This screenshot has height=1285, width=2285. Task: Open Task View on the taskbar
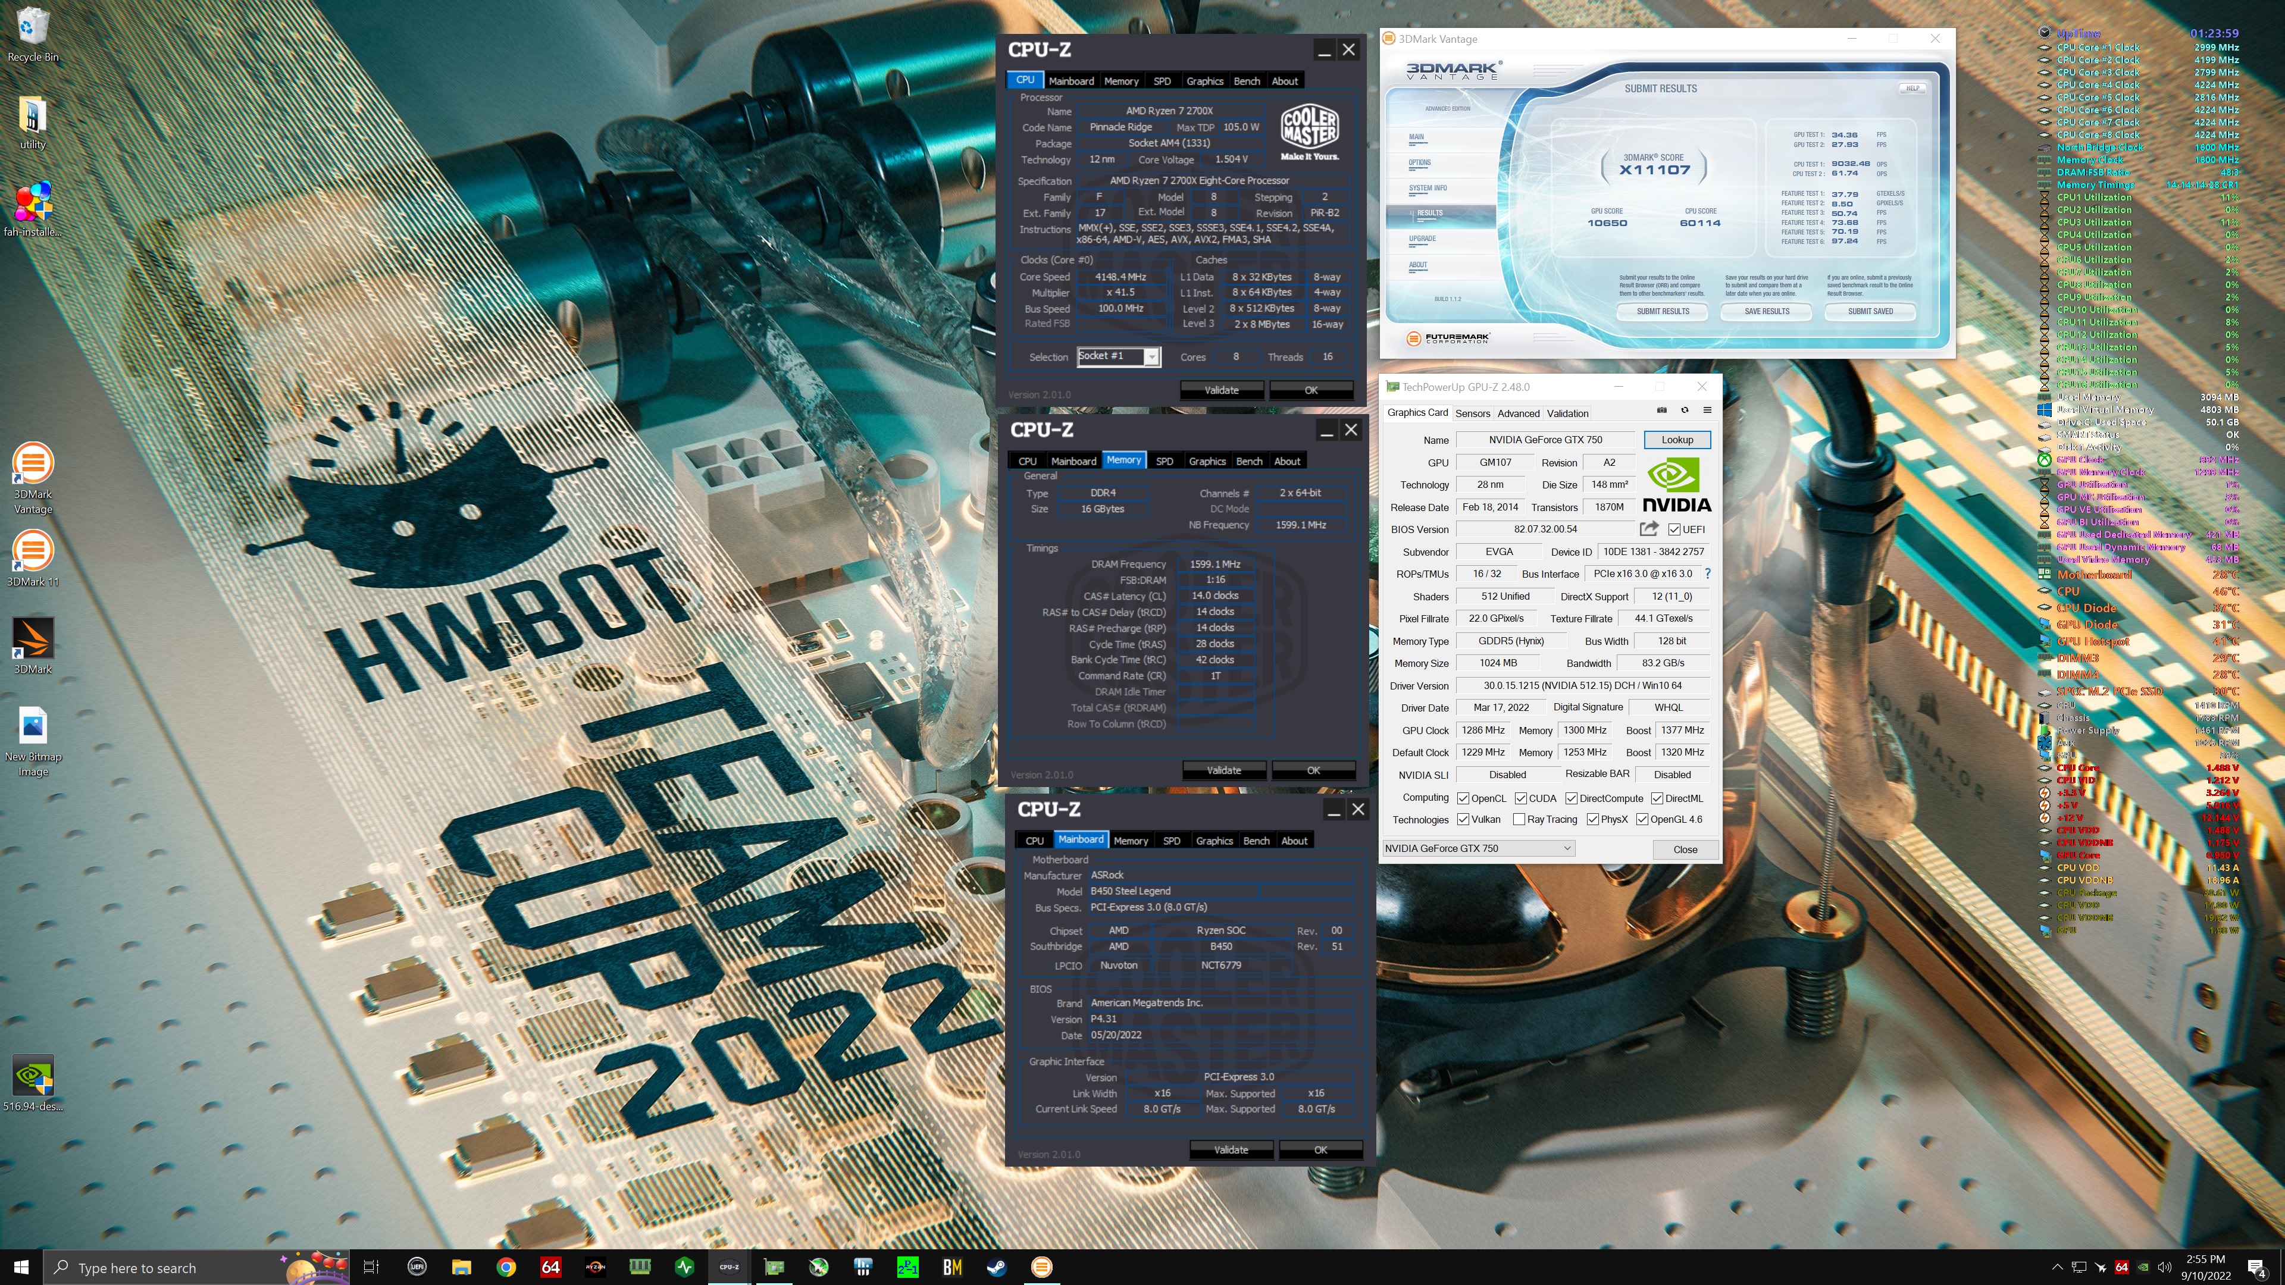pyautogui.click(x=372, y=1267)
